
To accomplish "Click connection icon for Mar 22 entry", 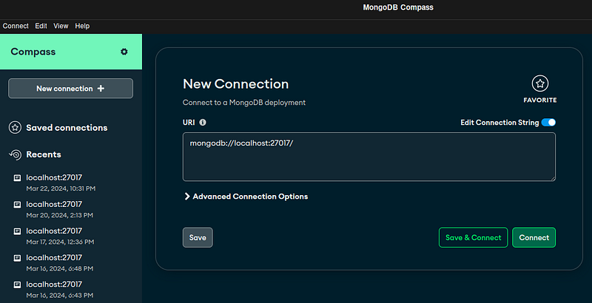I will [x=17, y=178].
